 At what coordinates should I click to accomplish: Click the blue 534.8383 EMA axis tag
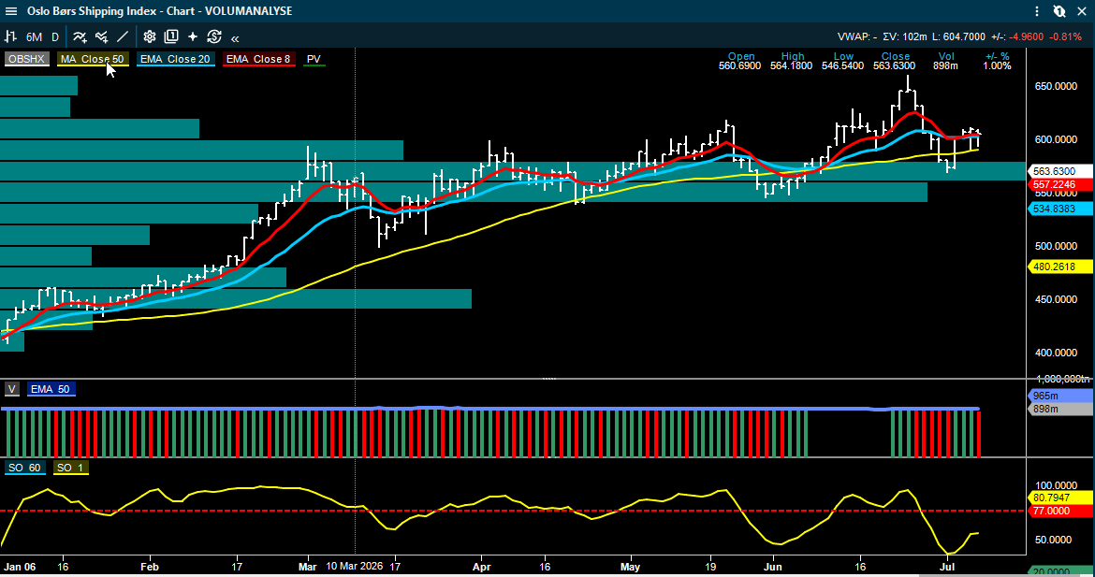click(x=1061, y=208)
